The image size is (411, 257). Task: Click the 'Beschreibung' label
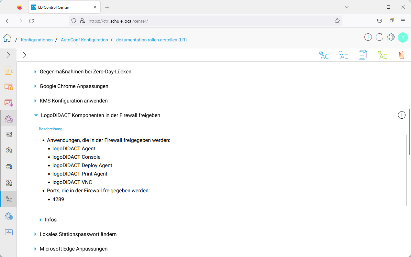click(50, 129)
